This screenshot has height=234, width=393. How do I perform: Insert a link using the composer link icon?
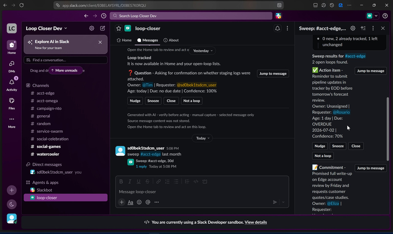point(158,181)
